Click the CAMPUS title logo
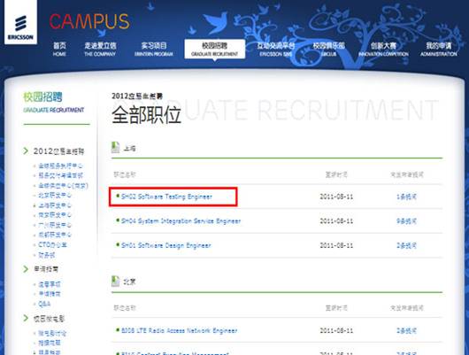This screenshot has width=469, height=355. [89, 21]
